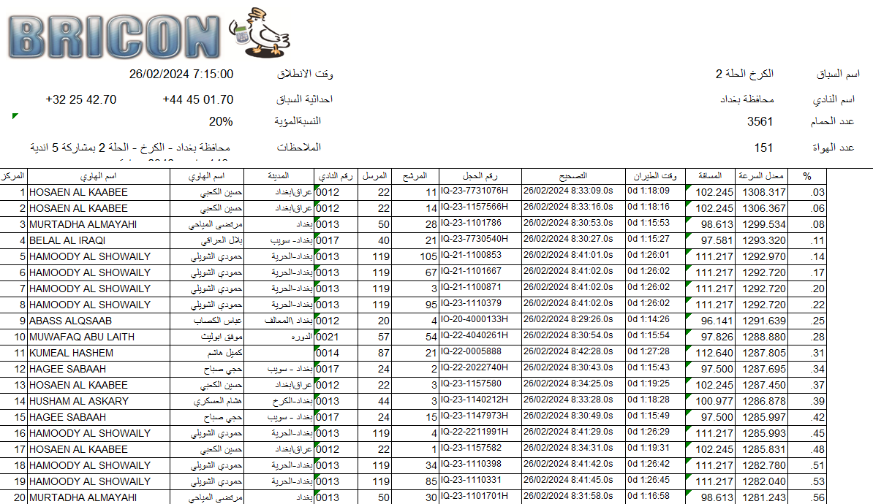
Task: Click the BELAL AL IRAQI name cell
Action: (x=67, y=240)
